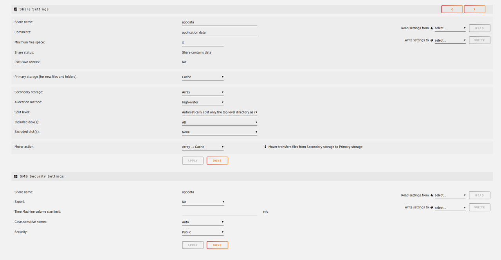Click the APPLY button in SMB Security Settings
Image resolution: width=501 pixels, height=260 pixels.
[x=193, y=245]
